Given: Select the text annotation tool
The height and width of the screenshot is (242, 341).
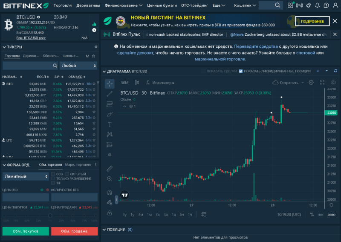Looking at the screenshot, I should (110, 124).
